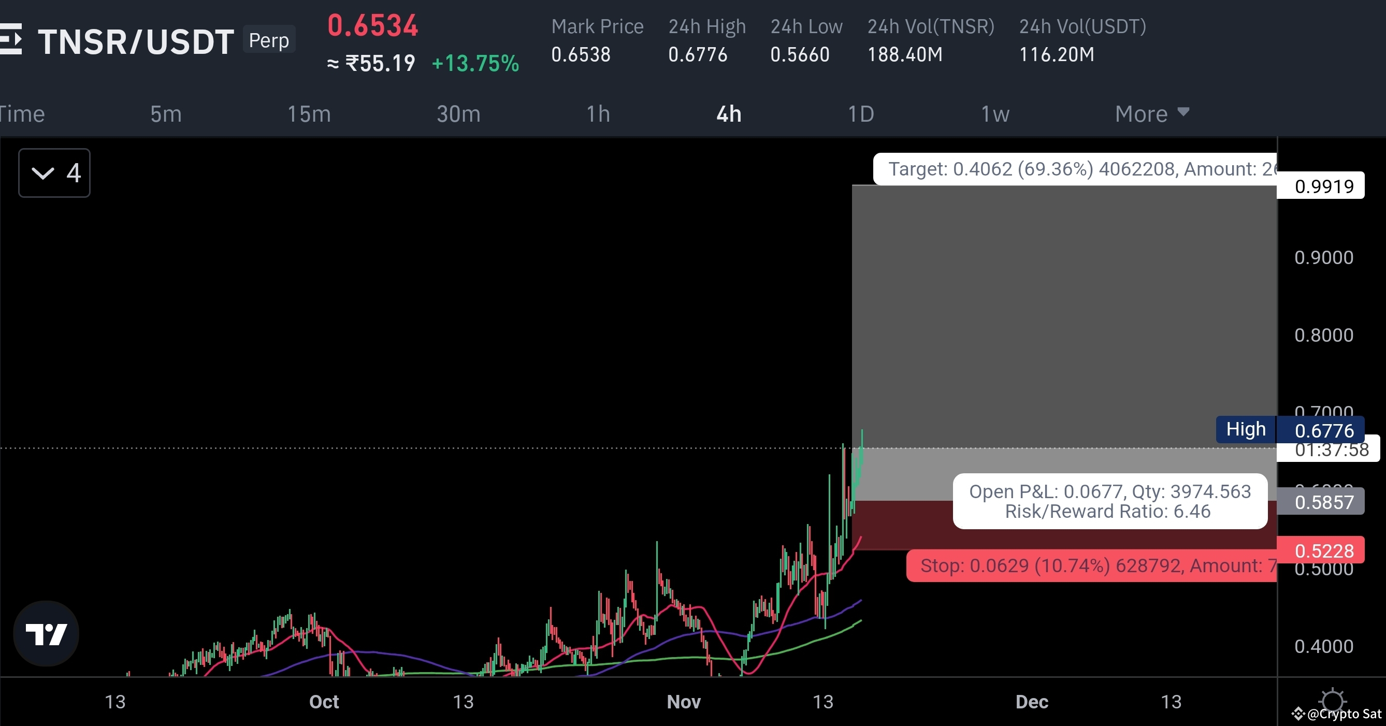
Task: Open the More timeframes dropdown
Action: tap(1151, 113)
